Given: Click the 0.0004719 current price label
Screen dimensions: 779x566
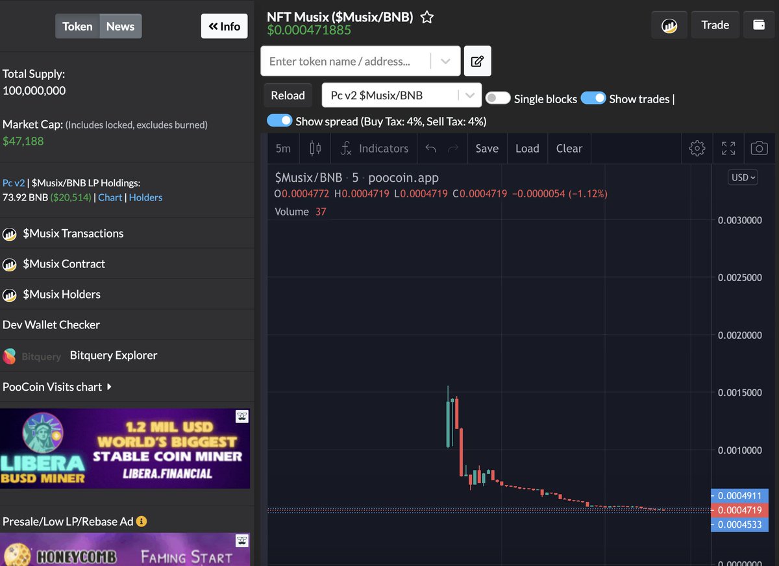Looking at the screenshot, I should pos(740,510).
